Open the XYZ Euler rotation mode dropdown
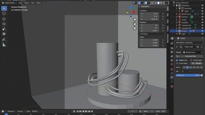The height and width of the screenshot is (115, 205). coord(152,34)
